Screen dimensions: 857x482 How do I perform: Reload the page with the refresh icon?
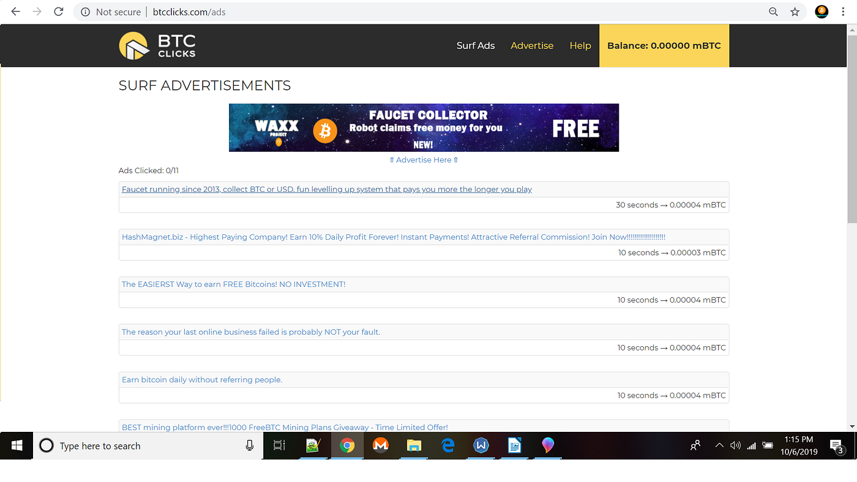[59, 12]
